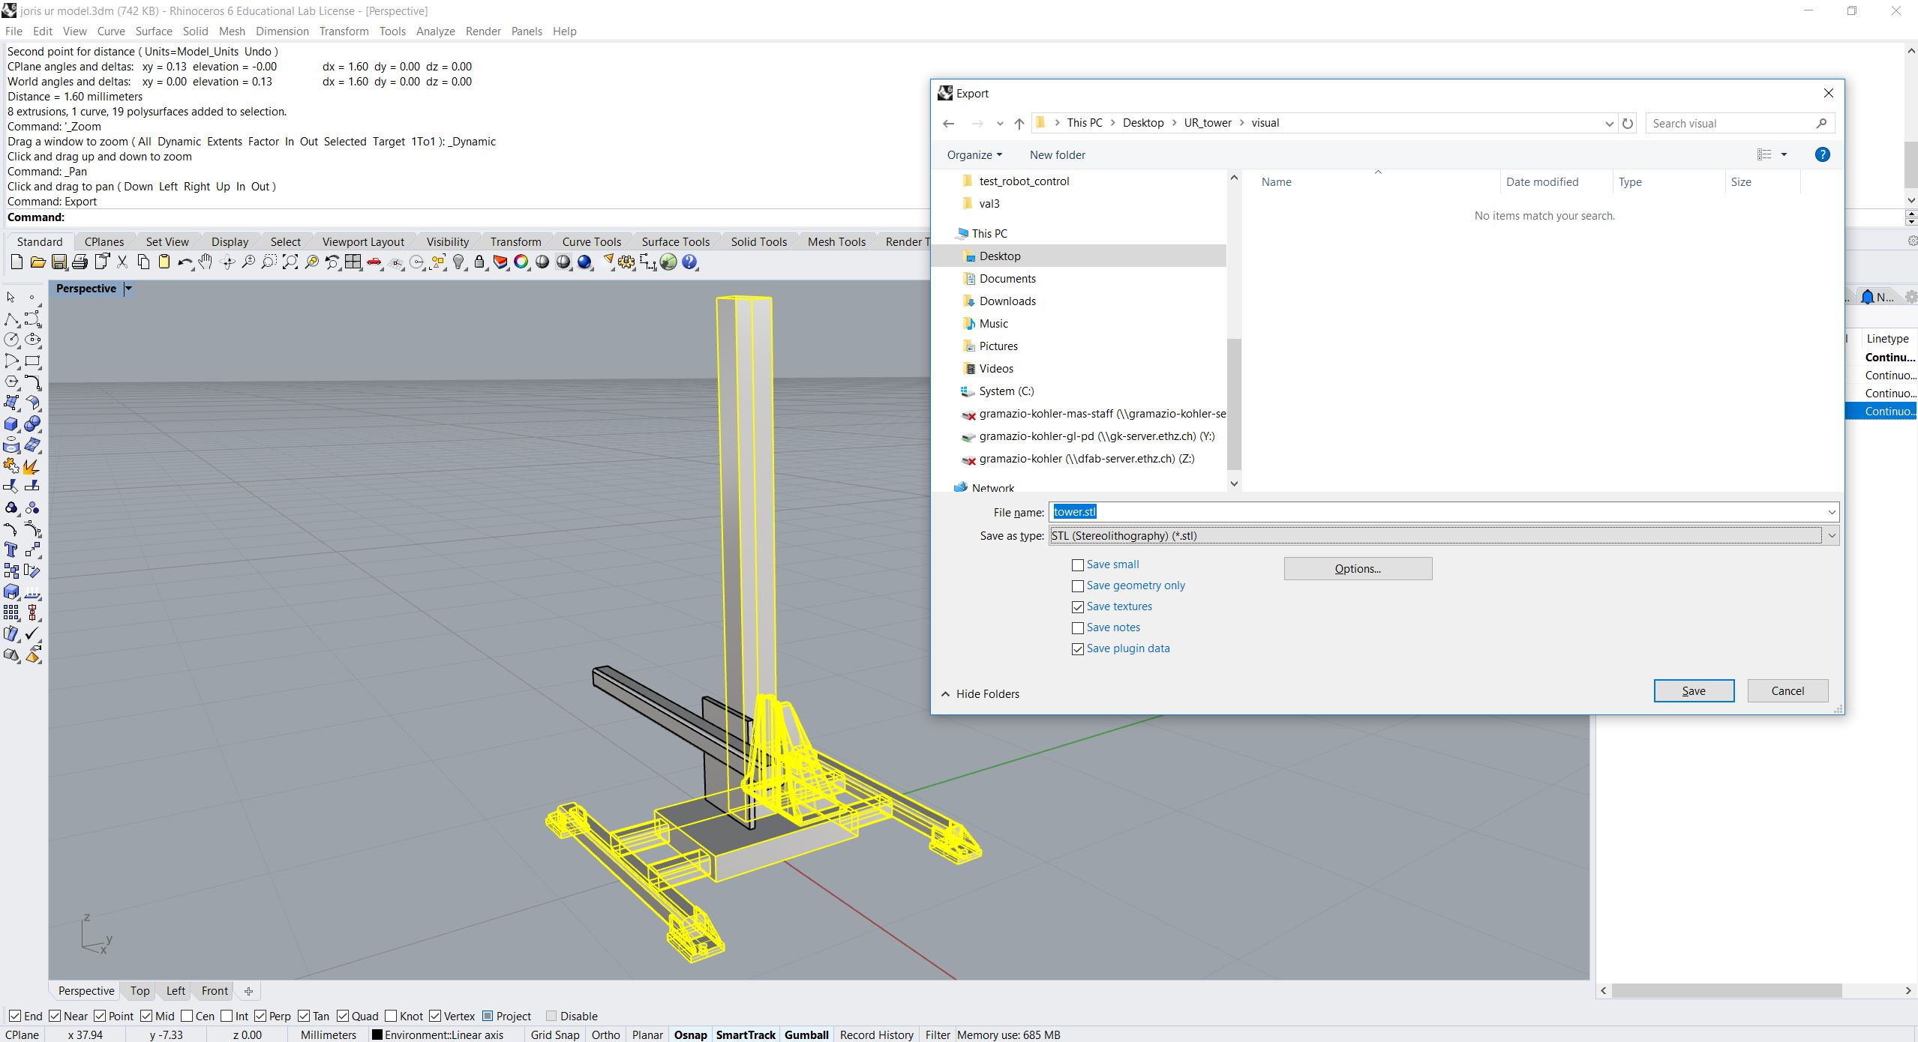Open Rhino options gear icon

[x=626, y=262]
